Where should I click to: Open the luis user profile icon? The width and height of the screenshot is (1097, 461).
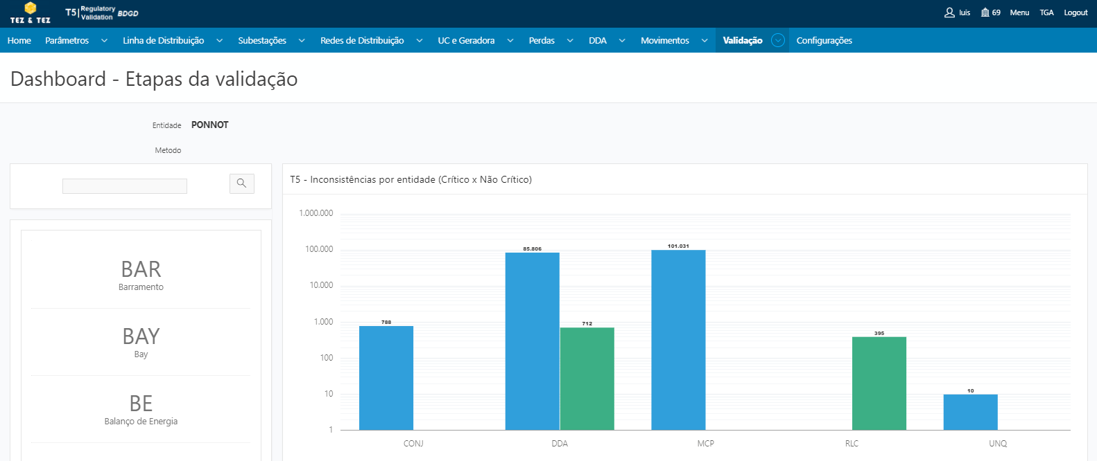pos(949,12)
